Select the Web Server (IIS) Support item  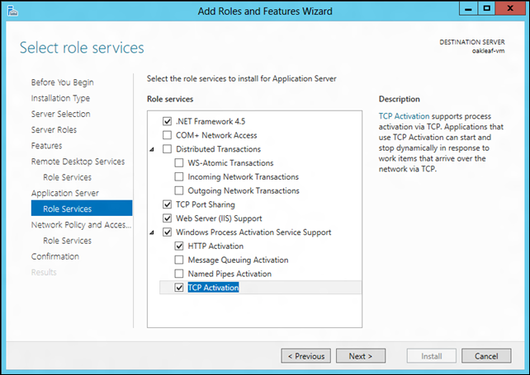[x=219, y=218]
